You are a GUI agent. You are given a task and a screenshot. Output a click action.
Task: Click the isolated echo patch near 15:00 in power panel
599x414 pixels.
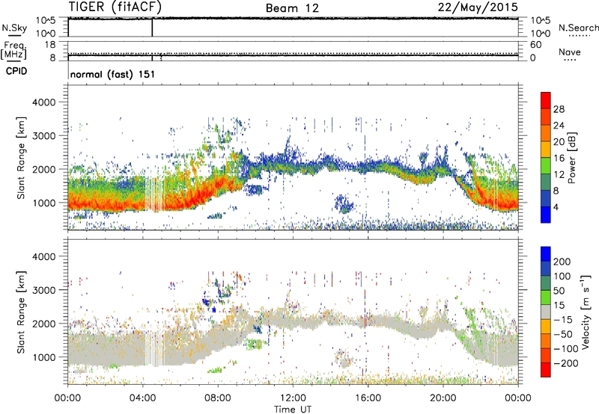pos(344,203)
